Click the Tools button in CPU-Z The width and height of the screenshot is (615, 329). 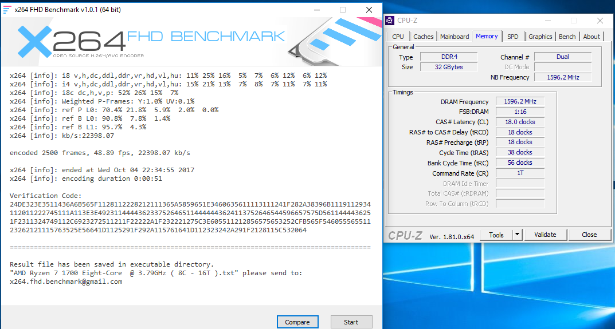(496, 235)
